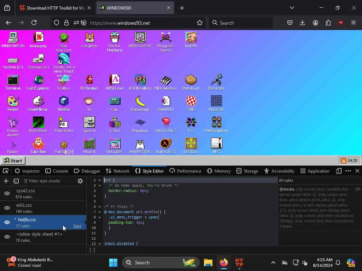Click the import style sheet icon
362x271 pixels.
pos(16,181)
